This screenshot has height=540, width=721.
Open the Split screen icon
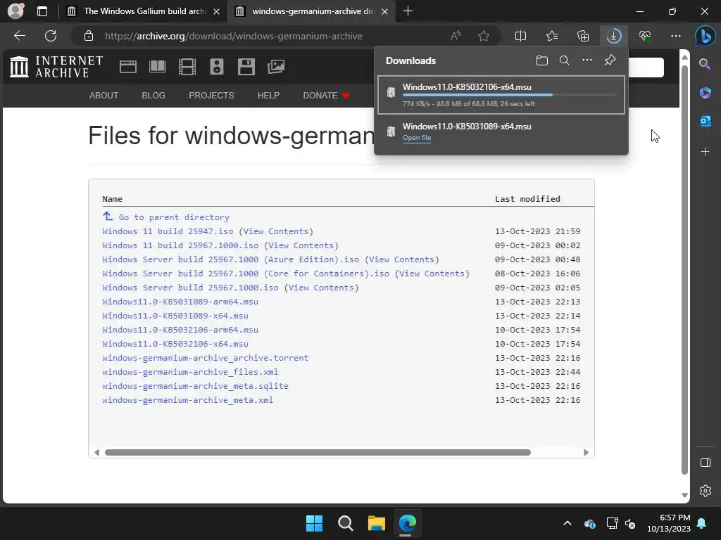coord(520,36)
